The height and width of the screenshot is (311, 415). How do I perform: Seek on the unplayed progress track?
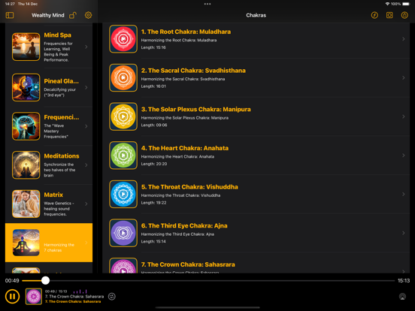[x=222, y=280]
